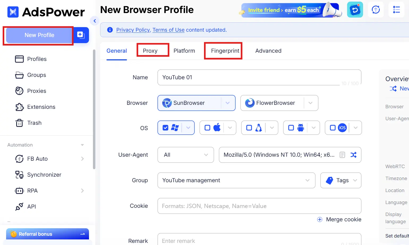Expand the SunBrowser version dropdown
Viewport: 409px width, 245px height.
pyautogui.click(x=228, y=103)
